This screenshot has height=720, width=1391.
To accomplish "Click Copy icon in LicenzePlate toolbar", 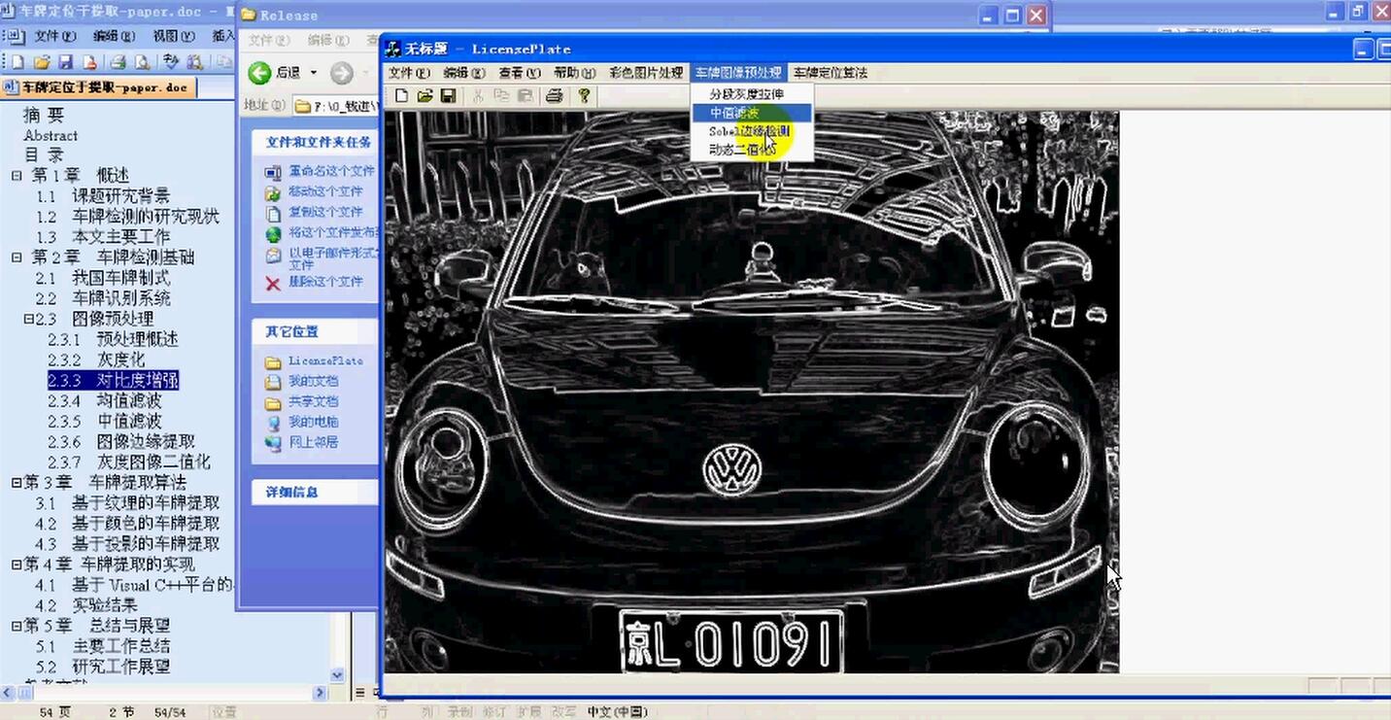I will (501, 95).
